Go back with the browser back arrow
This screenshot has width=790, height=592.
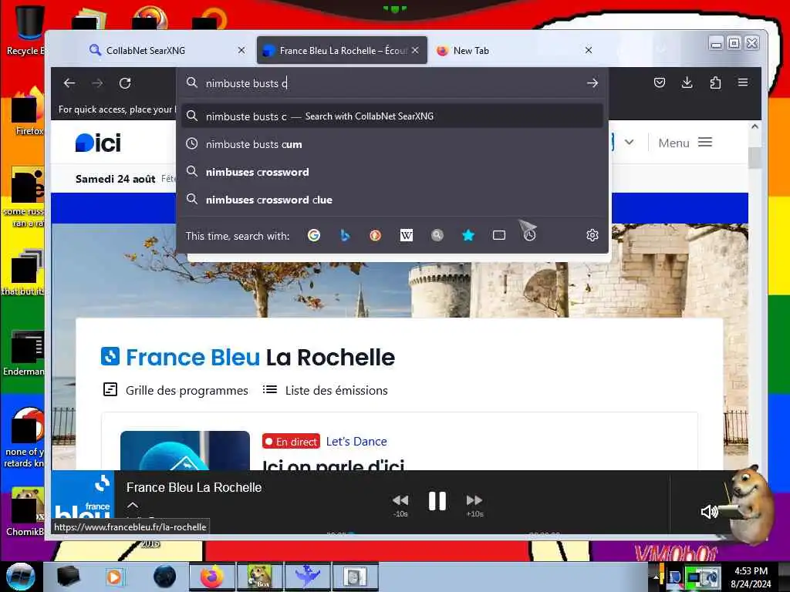coord(69,83)
